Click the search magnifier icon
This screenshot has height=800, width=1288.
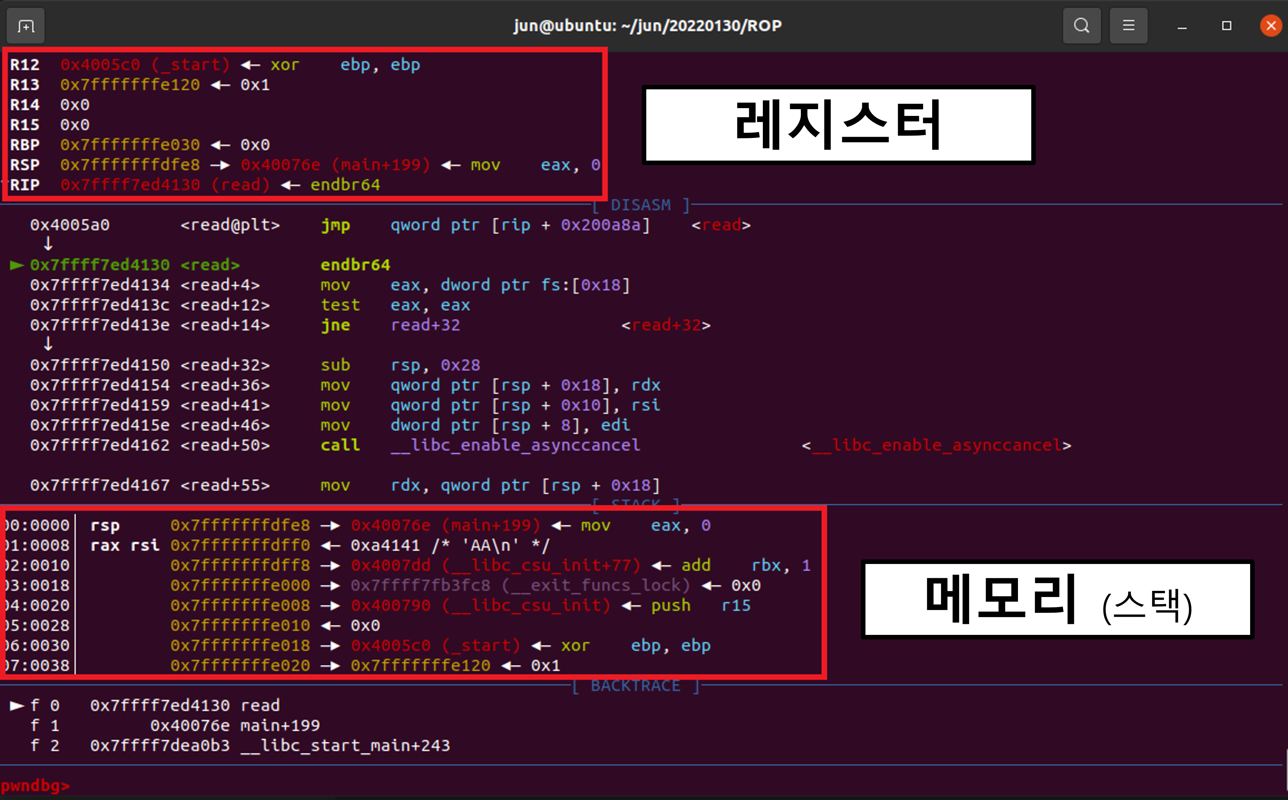[1081, 25]
